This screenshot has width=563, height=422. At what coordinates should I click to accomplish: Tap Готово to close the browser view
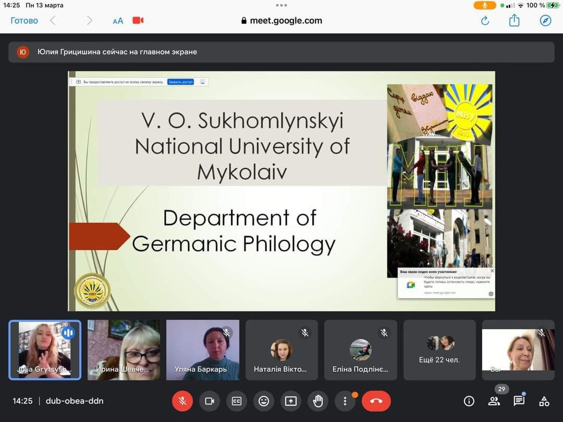pyautogui.click(x=24, y=20)
